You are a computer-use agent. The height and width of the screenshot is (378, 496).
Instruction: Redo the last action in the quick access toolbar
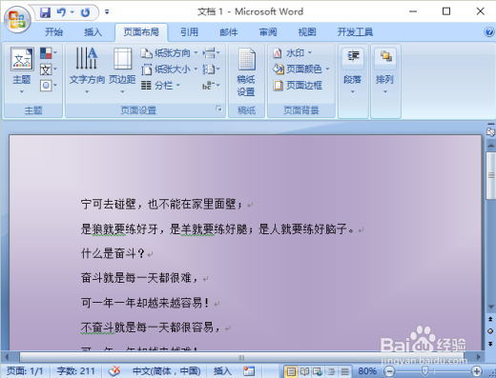coord(85,12)
